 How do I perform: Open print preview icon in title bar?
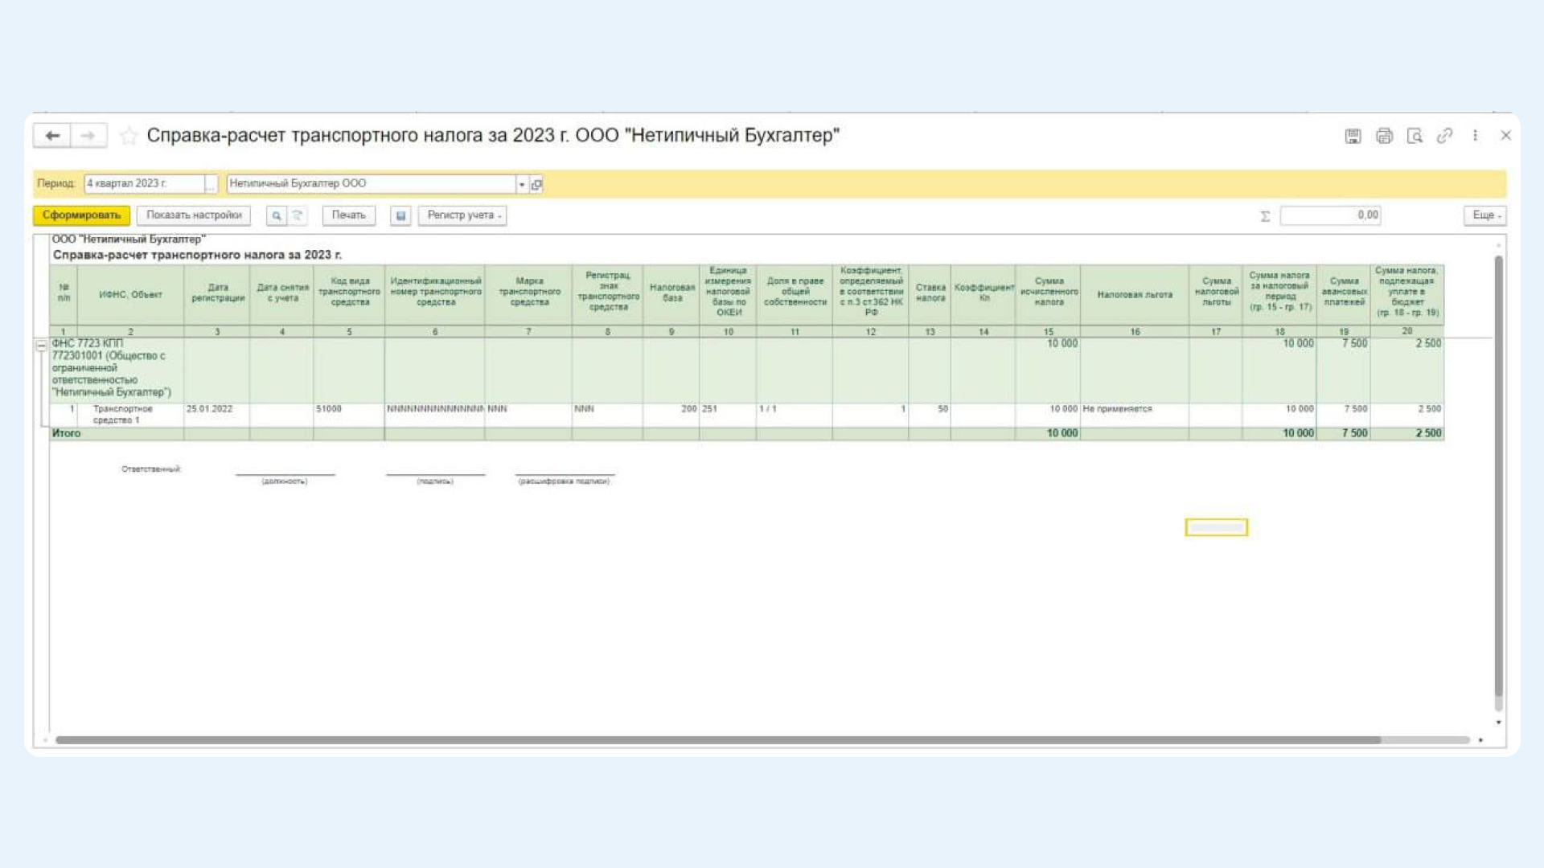(x=1415, y=136)
